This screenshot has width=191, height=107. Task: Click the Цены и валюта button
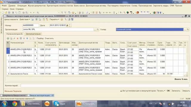point(11,20)
